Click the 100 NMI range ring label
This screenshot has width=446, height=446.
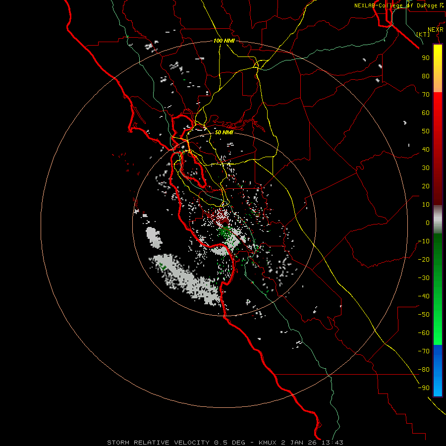(224, 41)
